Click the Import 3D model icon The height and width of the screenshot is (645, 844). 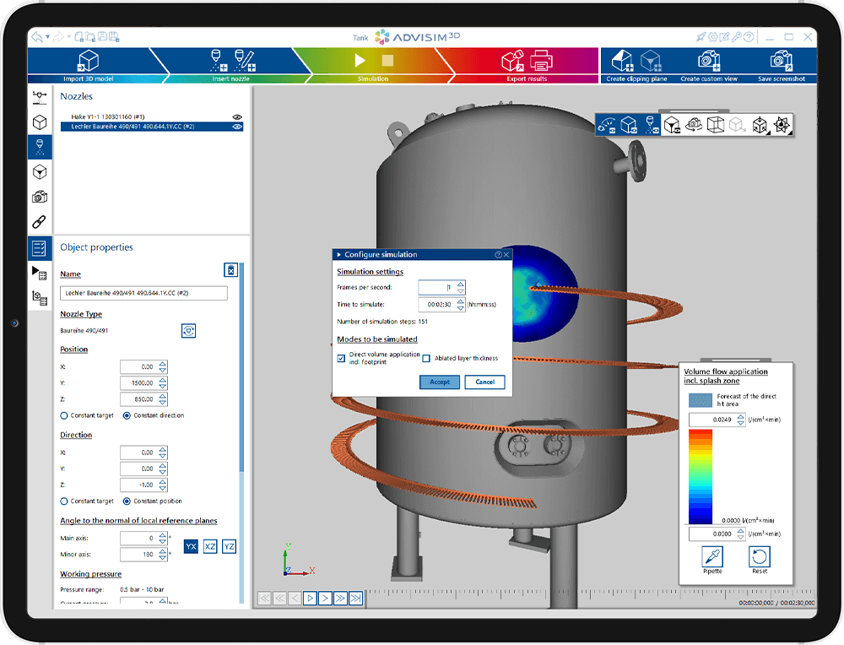tap(88, 61)
